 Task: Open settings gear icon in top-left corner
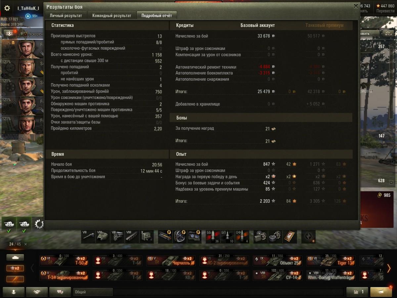7,8
